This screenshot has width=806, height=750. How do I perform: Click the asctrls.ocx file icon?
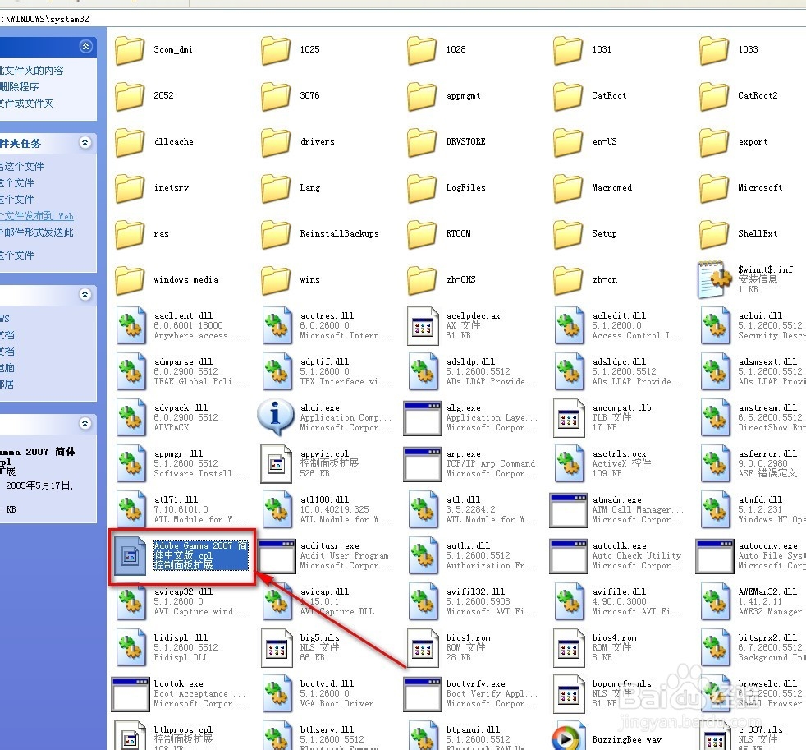pos(570,463)
